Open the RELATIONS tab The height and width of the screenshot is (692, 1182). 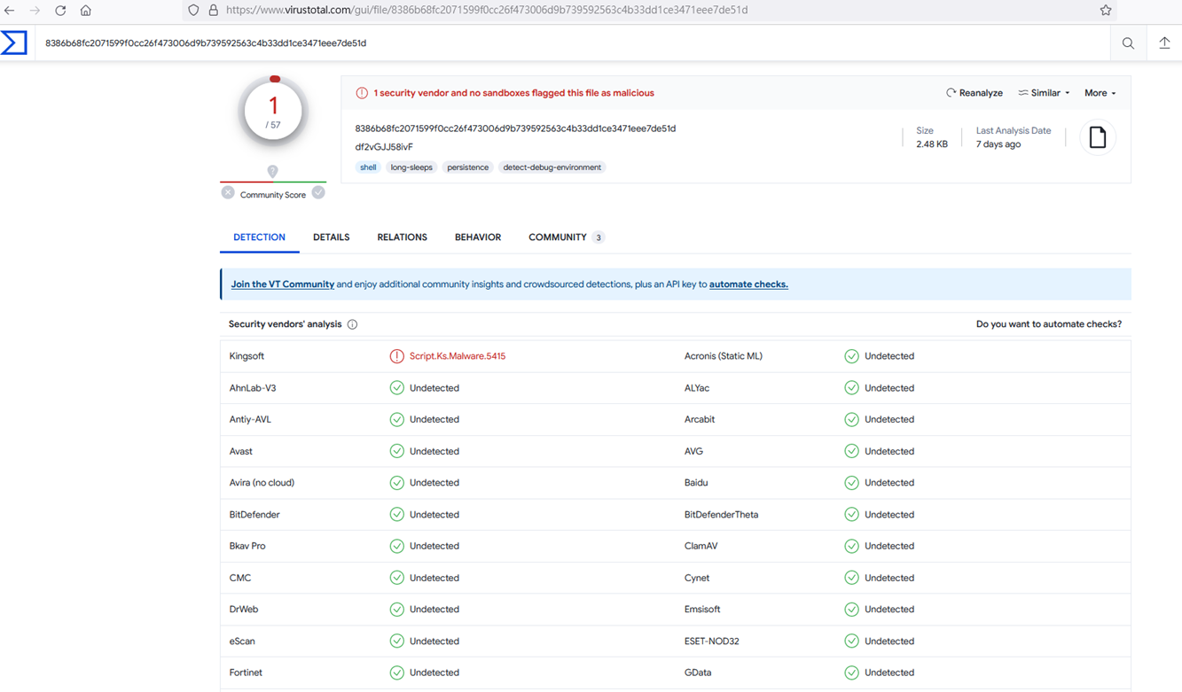[402, 237]
